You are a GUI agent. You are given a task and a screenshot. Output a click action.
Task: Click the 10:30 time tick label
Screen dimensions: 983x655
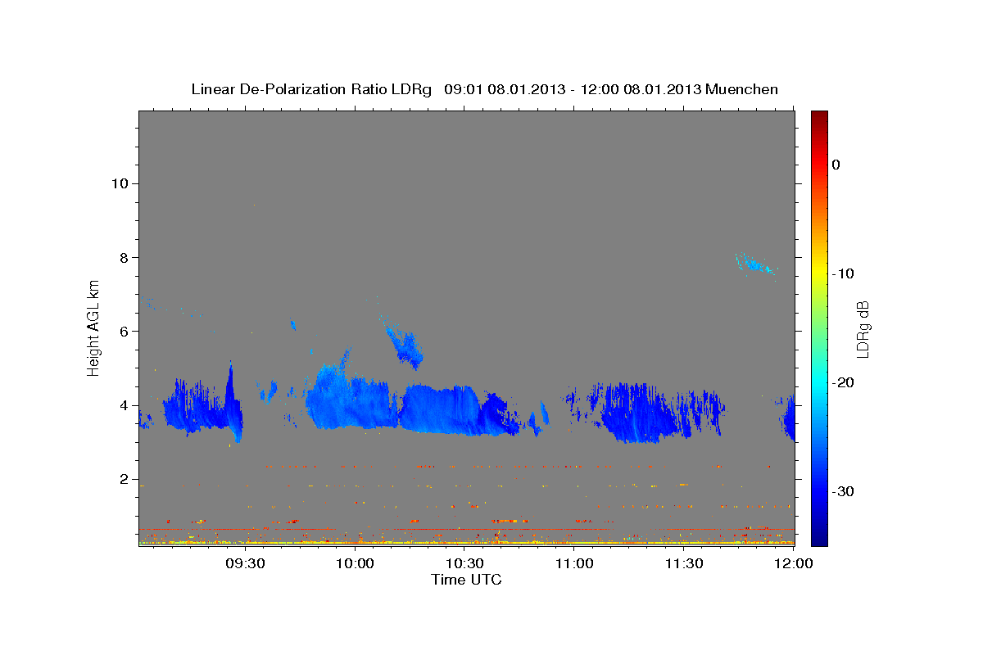tap(464, 562)
